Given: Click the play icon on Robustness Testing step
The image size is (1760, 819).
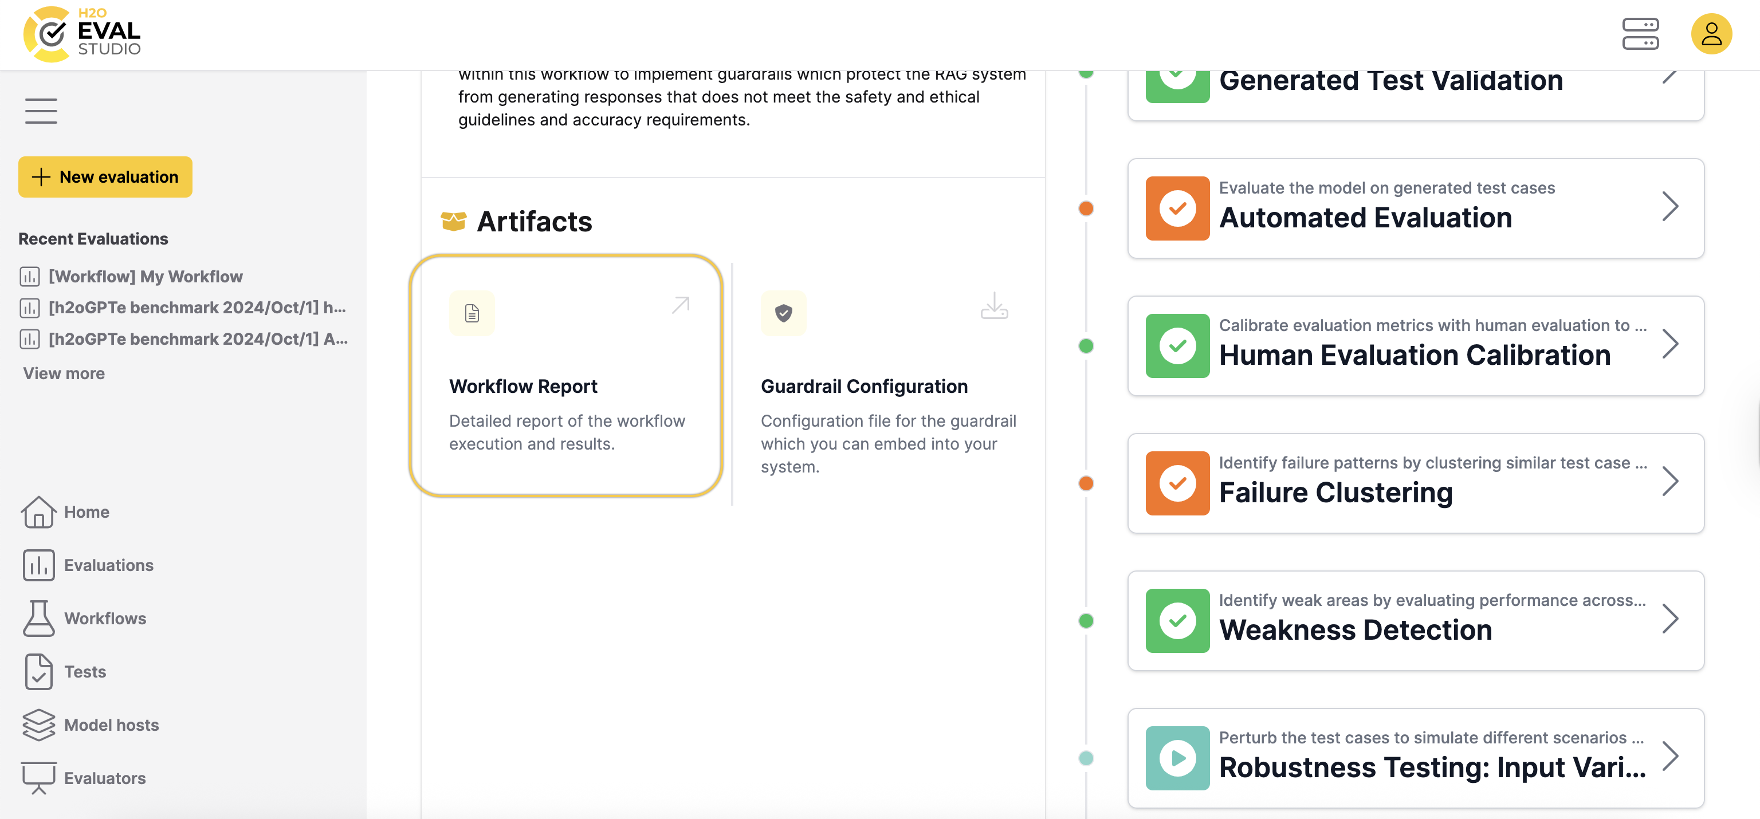Looking at the screenshot, I should coord(1177,758).
